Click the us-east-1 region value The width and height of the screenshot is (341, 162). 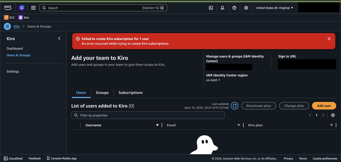pos(213,80)
